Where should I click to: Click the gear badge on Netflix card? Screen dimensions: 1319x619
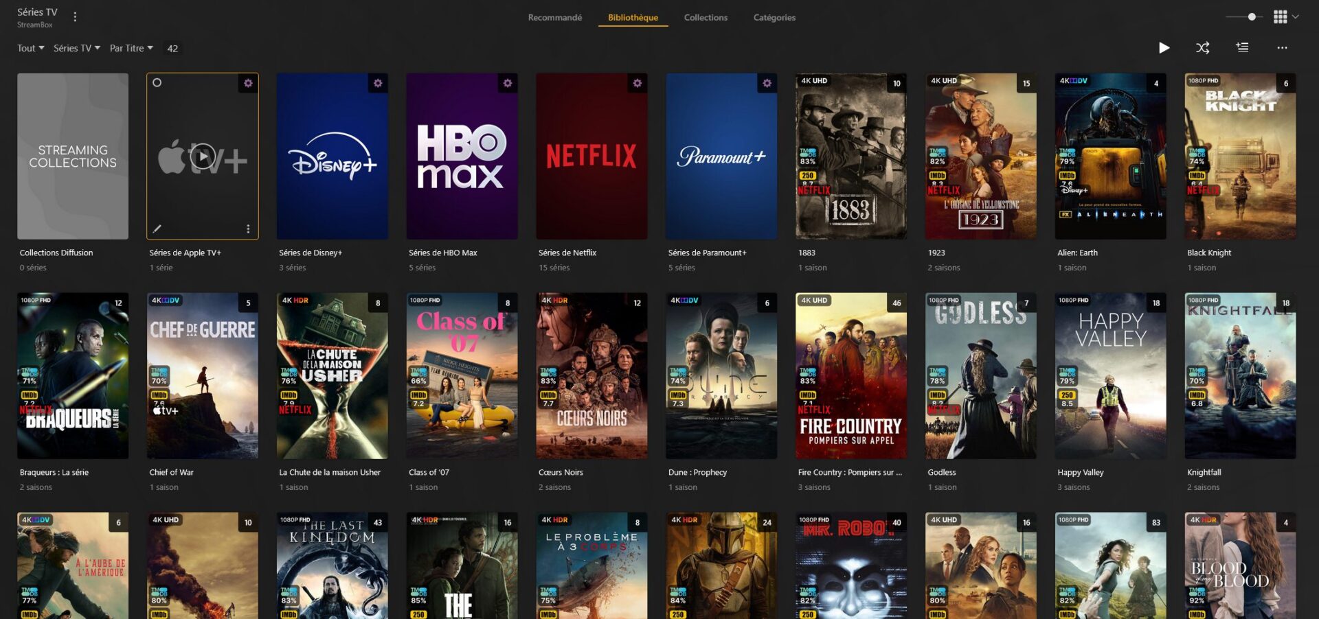pyautogui.click(x=638, y=83)
